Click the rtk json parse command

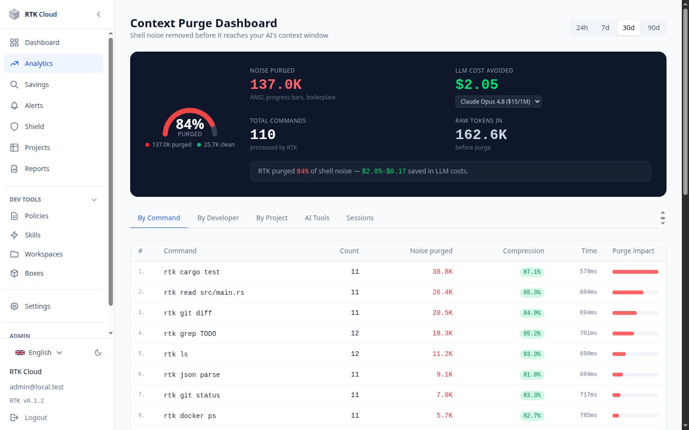pyautogui.click(x=192, y=375)
